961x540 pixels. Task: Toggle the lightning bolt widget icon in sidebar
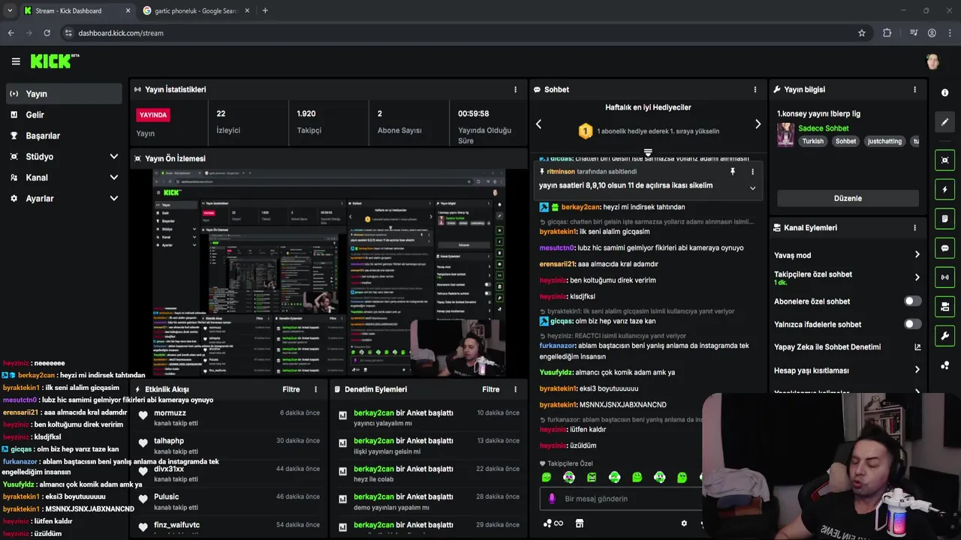(944, 189)
